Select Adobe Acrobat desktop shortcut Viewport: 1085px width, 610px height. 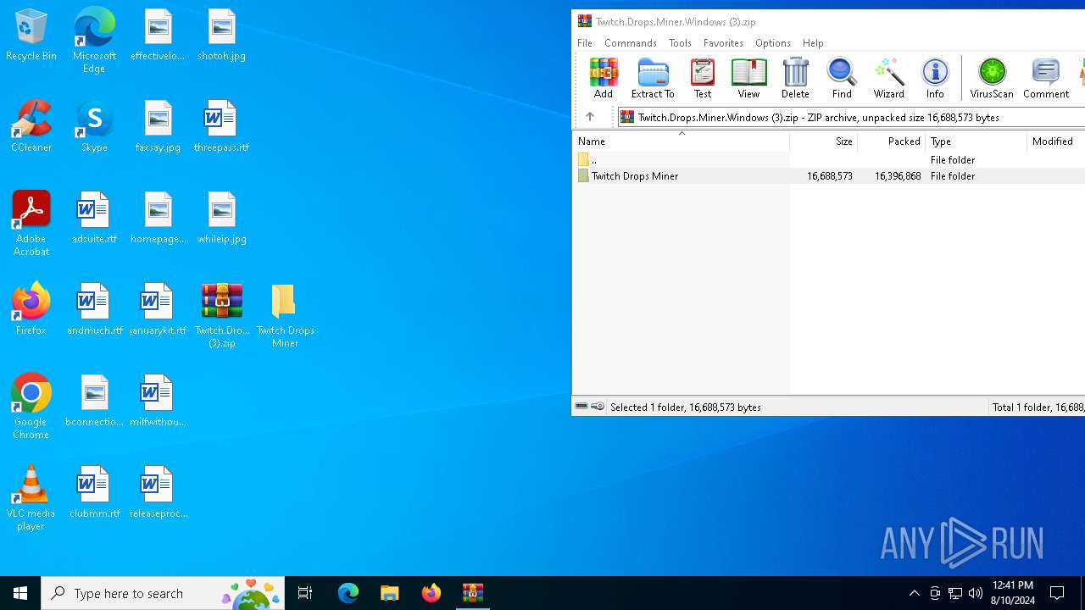(x=31, y=224)
